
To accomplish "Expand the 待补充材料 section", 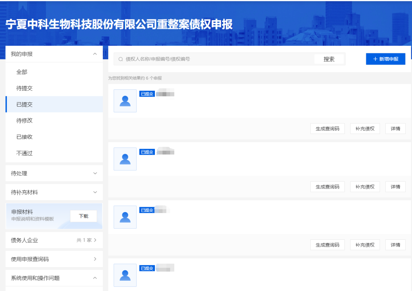I will click(95, 192).
